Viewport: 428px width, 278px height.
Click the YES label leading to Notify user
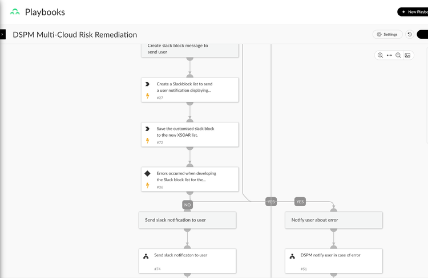300,202
